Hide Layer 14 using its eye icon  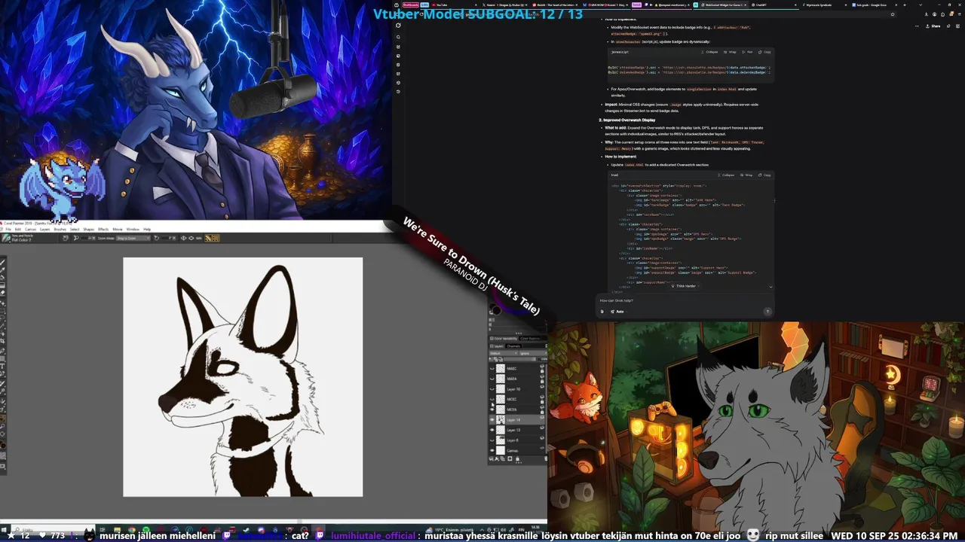492,420
